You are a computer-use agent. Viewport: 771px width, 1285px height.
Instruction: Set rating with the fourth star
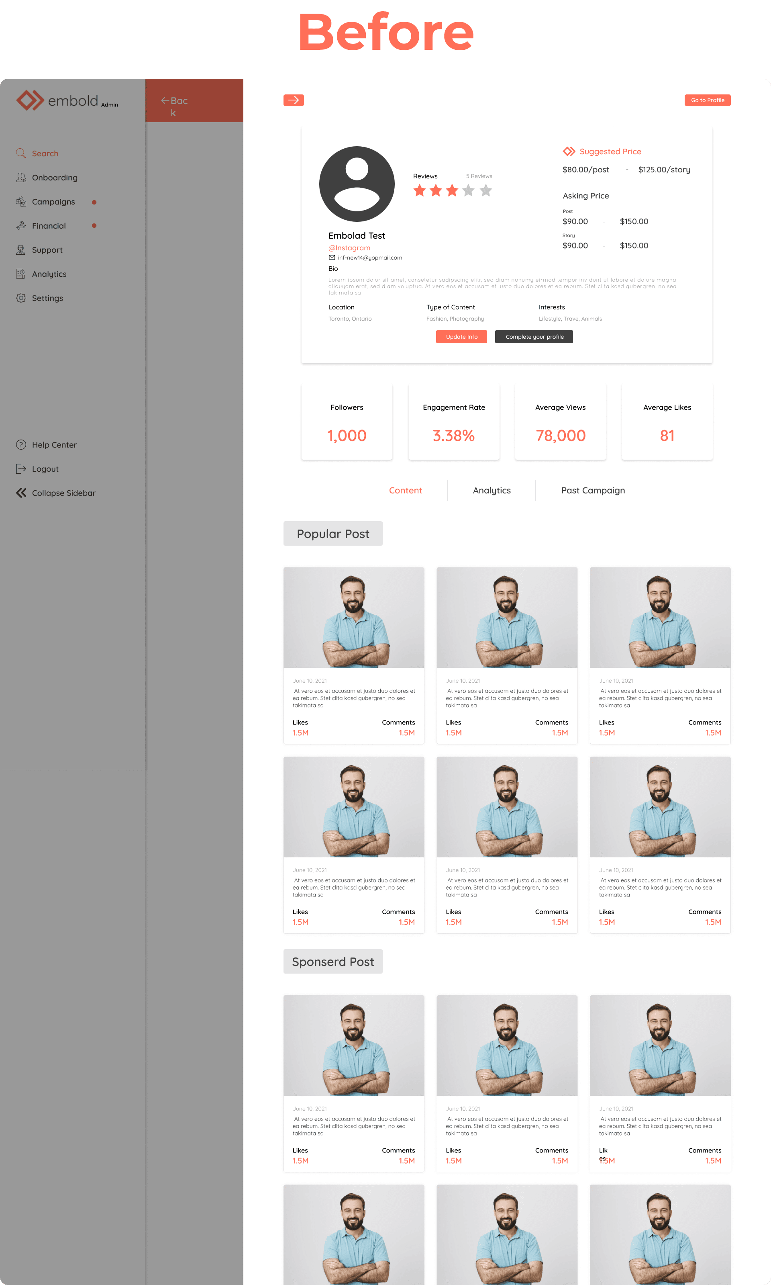[x=468, y=191]
